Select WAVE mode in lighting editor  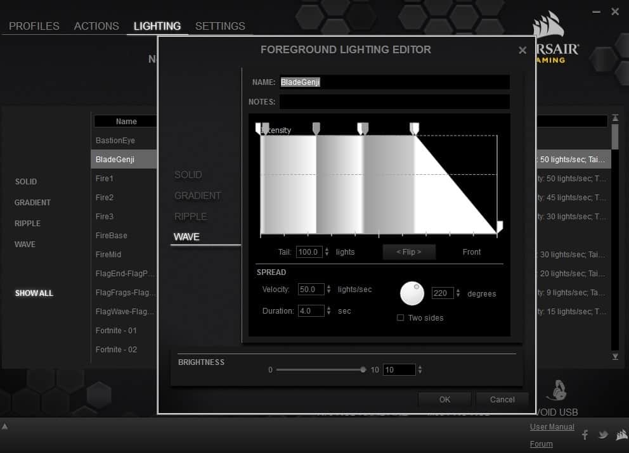coord(186,237)
